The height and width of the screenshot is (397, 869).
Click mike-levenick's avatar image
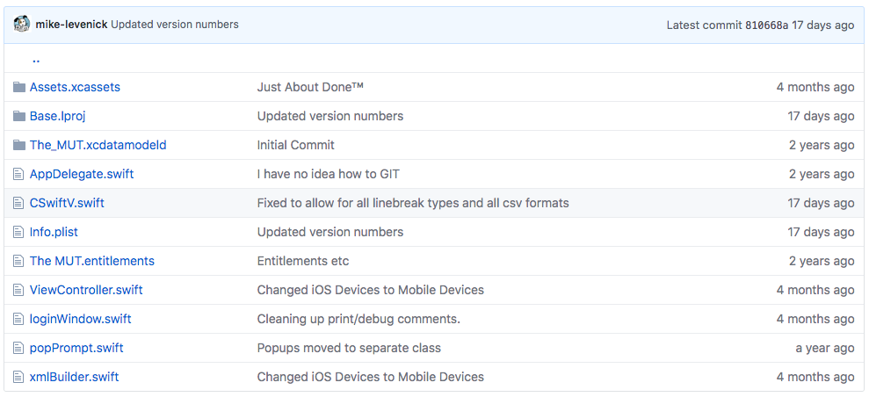pyautogui.click(x=22, y=25)
